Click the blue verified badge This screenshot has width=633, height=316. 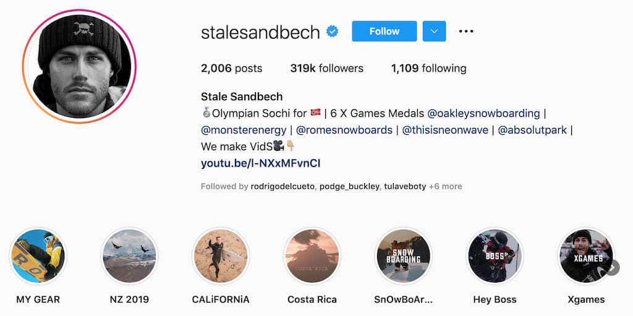pyautogui.click(x=333, y=32)
